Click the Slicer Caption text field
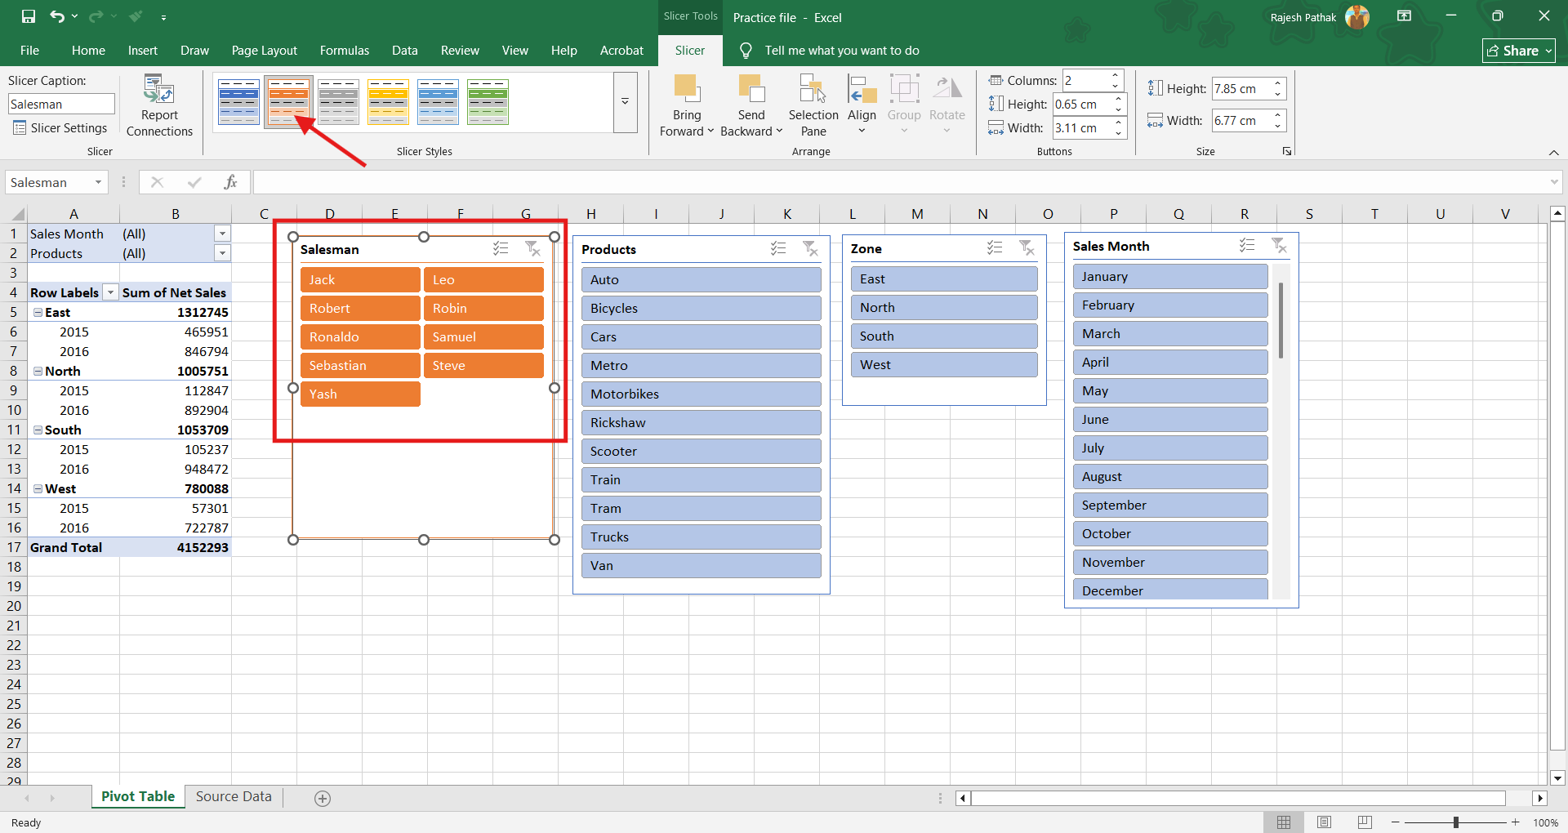 [61, 105]
